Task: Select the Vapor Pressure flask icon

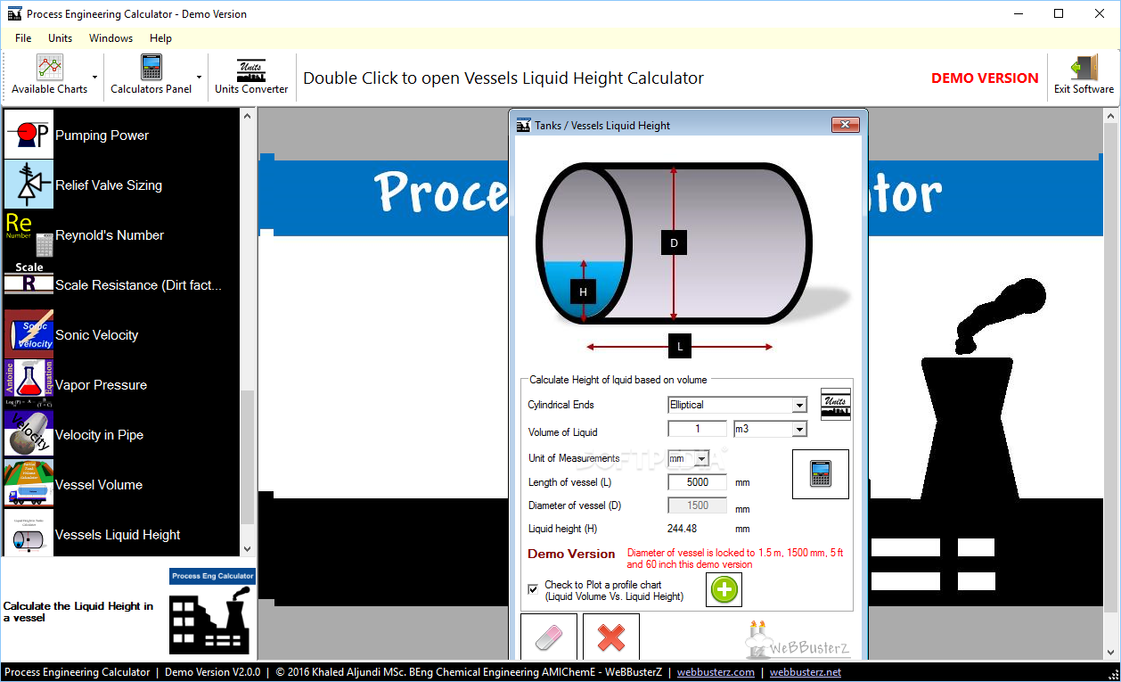Action: coord(29,384)
